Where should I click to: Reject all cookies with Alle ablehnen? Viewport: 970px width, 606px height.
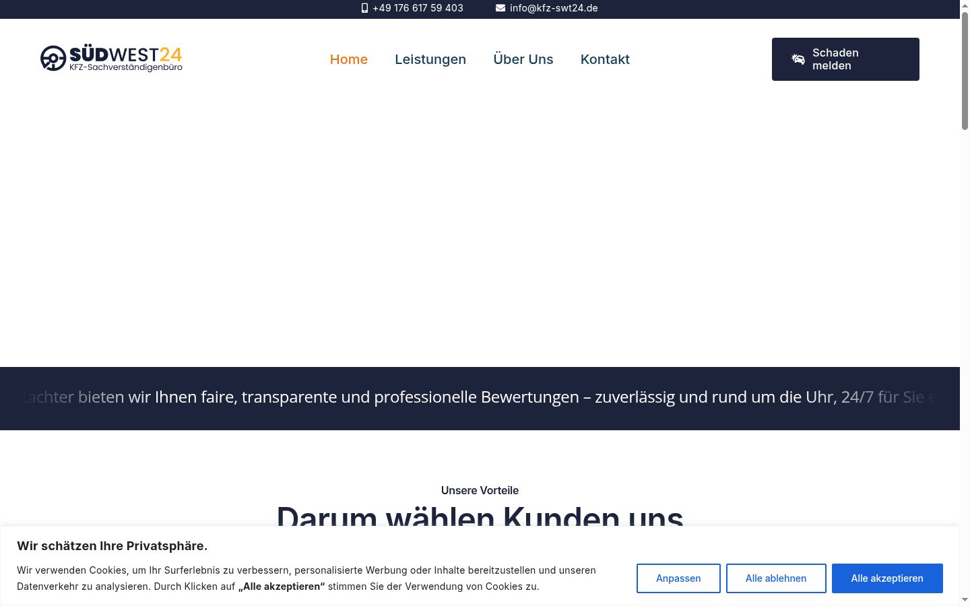point(776,578)
